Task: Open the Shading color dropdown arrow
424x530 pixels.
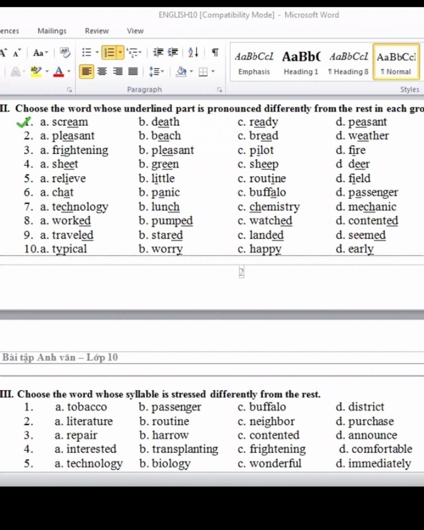Action: coord(191,72)
